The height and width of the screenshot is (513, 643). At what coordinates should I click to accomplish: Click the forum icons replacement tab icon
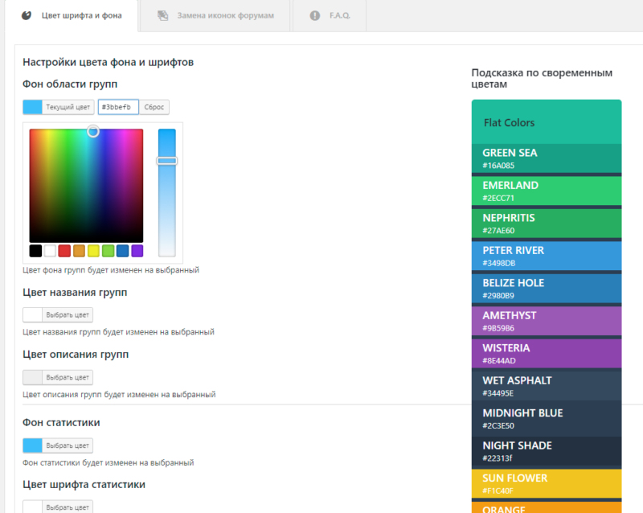[x=163, y=15]
